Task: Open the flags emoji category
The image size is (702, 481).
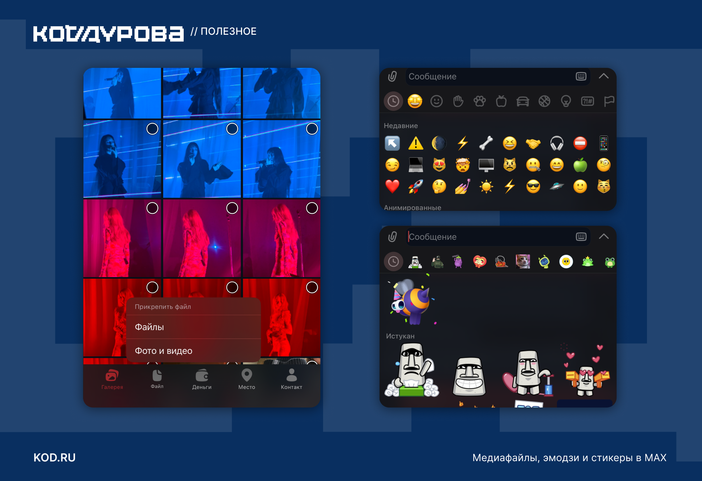Action: [x=609, y=101]
